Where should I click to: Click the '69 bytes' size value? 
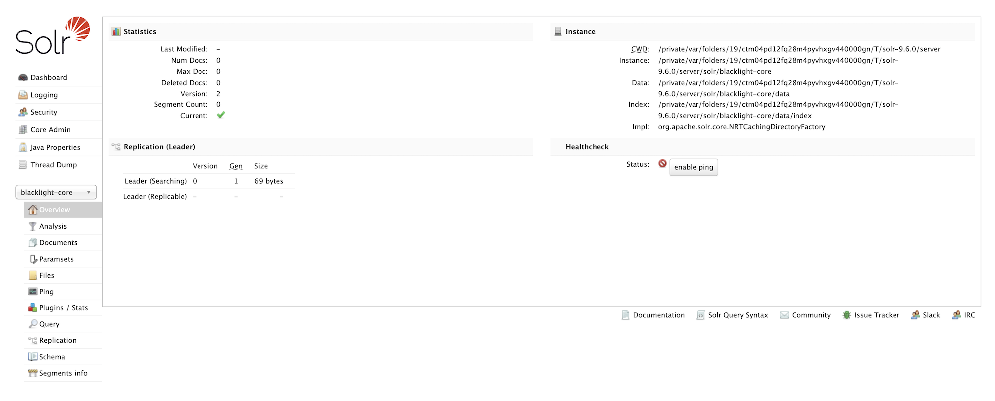click(269, 181)
